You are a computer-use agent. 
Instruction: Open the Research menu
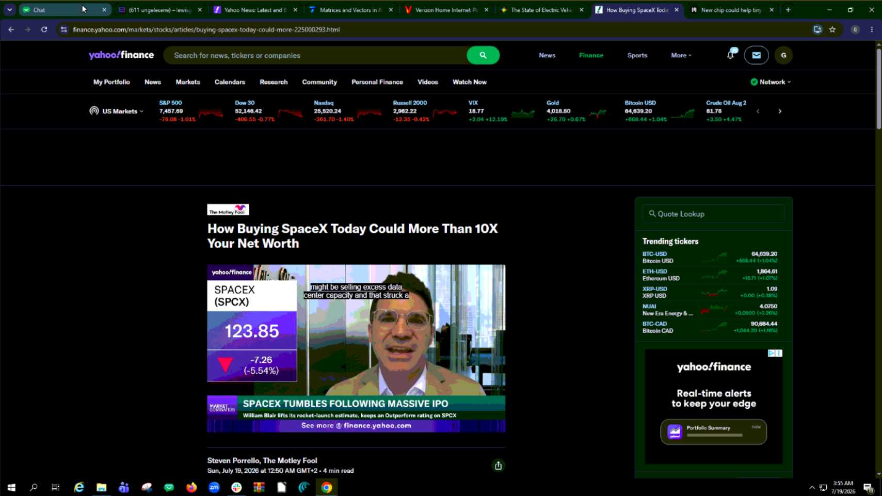(x=274, y=82)
